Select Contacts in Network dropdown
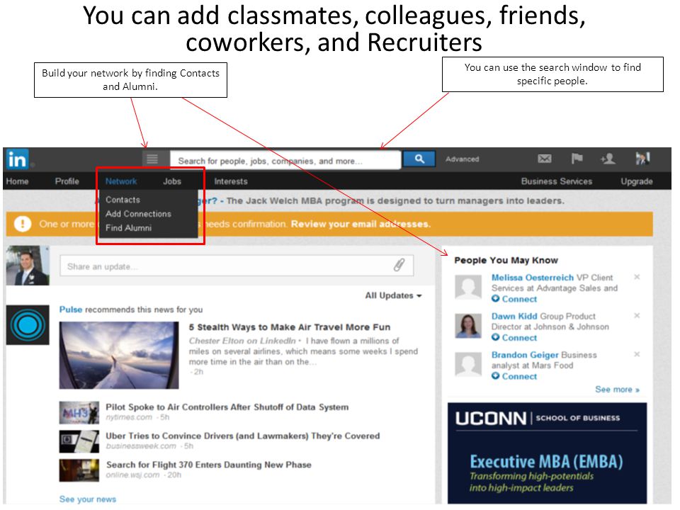The height and width of the screenshot is (510, 680). [x=123, y=200]
